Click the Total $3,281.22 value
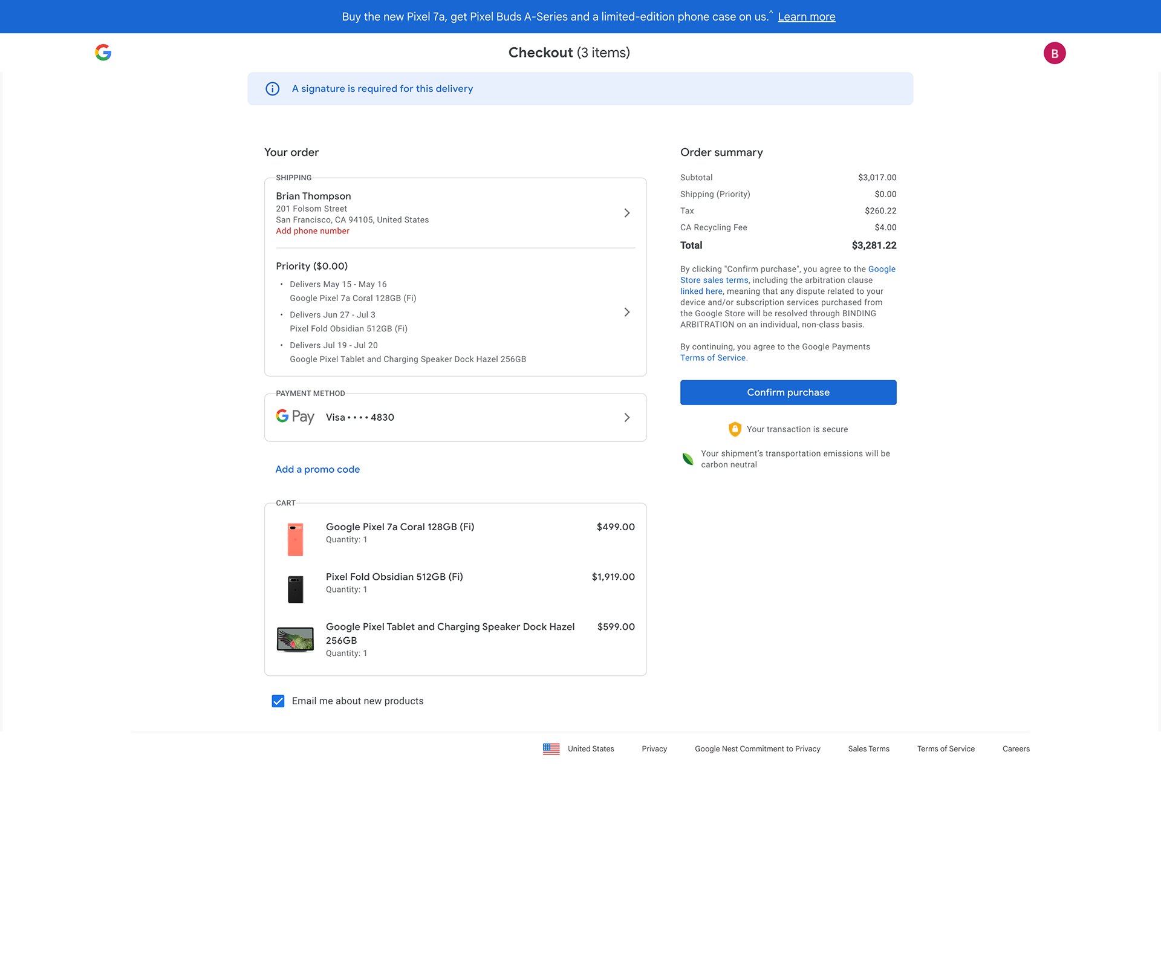 [874, 245]
